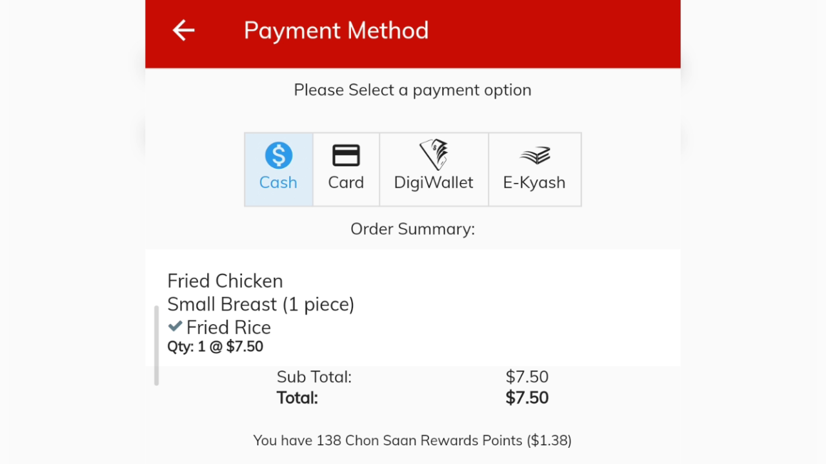Click the Payment Method header title
The width and height of the screenshot is (826, 464).
point(336,30)
